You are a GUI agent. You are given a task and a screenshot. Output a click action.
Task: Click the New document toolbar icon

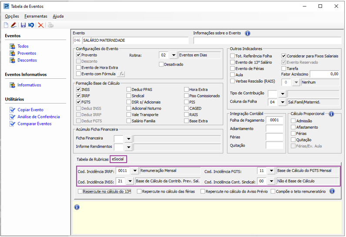coord(6,25)
